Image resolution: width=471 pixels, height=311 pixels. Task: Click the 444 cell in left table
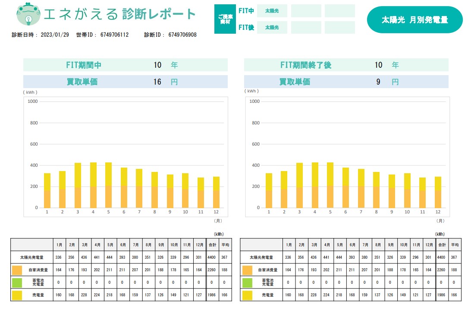point(110,257)
